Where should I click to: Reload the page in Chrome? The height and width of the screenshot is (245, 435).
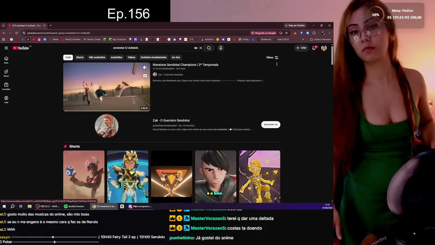coord(16,33)
